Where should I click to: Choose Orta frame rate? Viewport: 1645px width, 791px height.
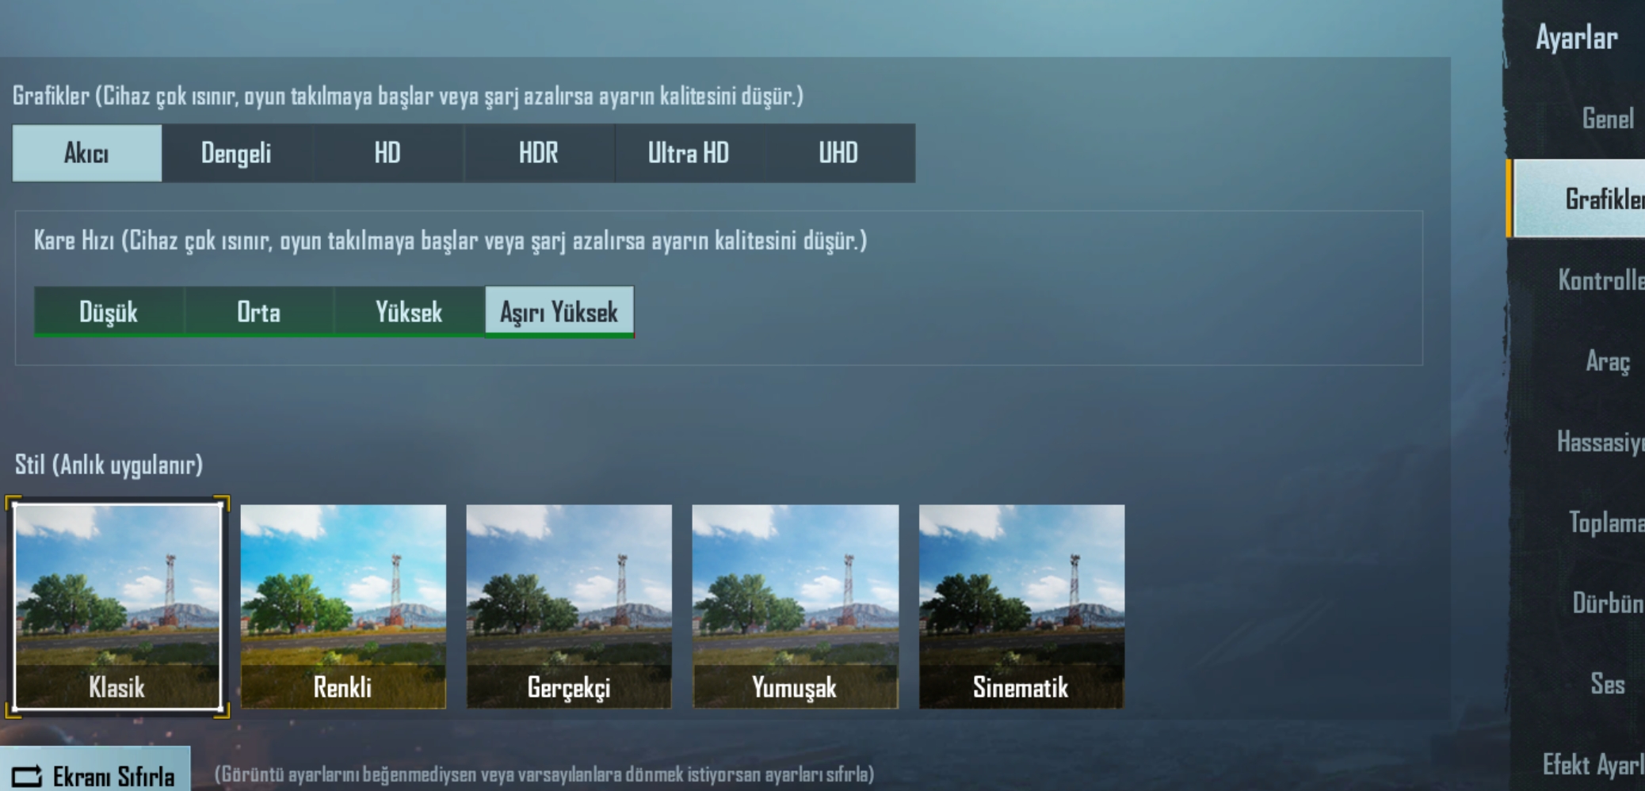tap(259, 312)
